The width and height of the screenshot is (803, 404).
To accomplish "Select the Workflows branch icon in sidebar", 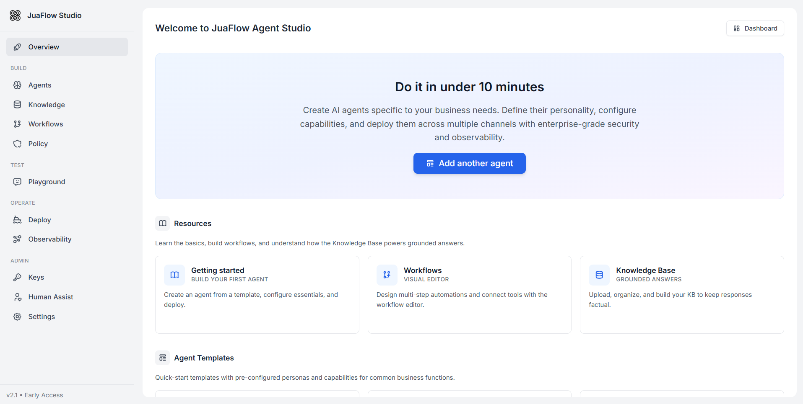I will tap(17, 124).
